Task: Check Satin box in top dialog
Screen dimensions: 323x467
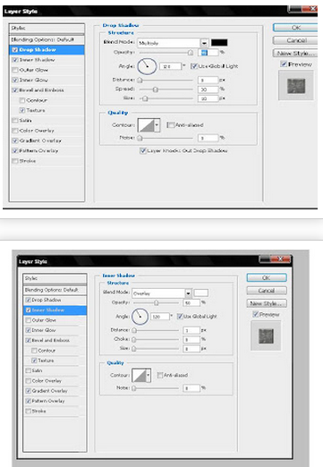Action: (15, 121)
